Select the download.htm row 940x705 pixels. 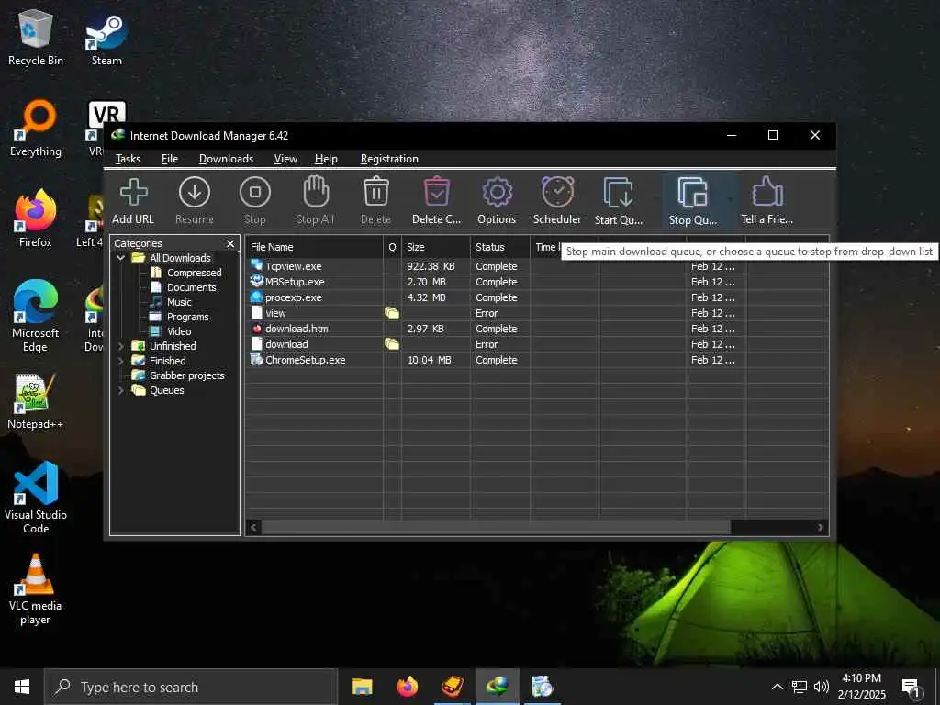537,329
